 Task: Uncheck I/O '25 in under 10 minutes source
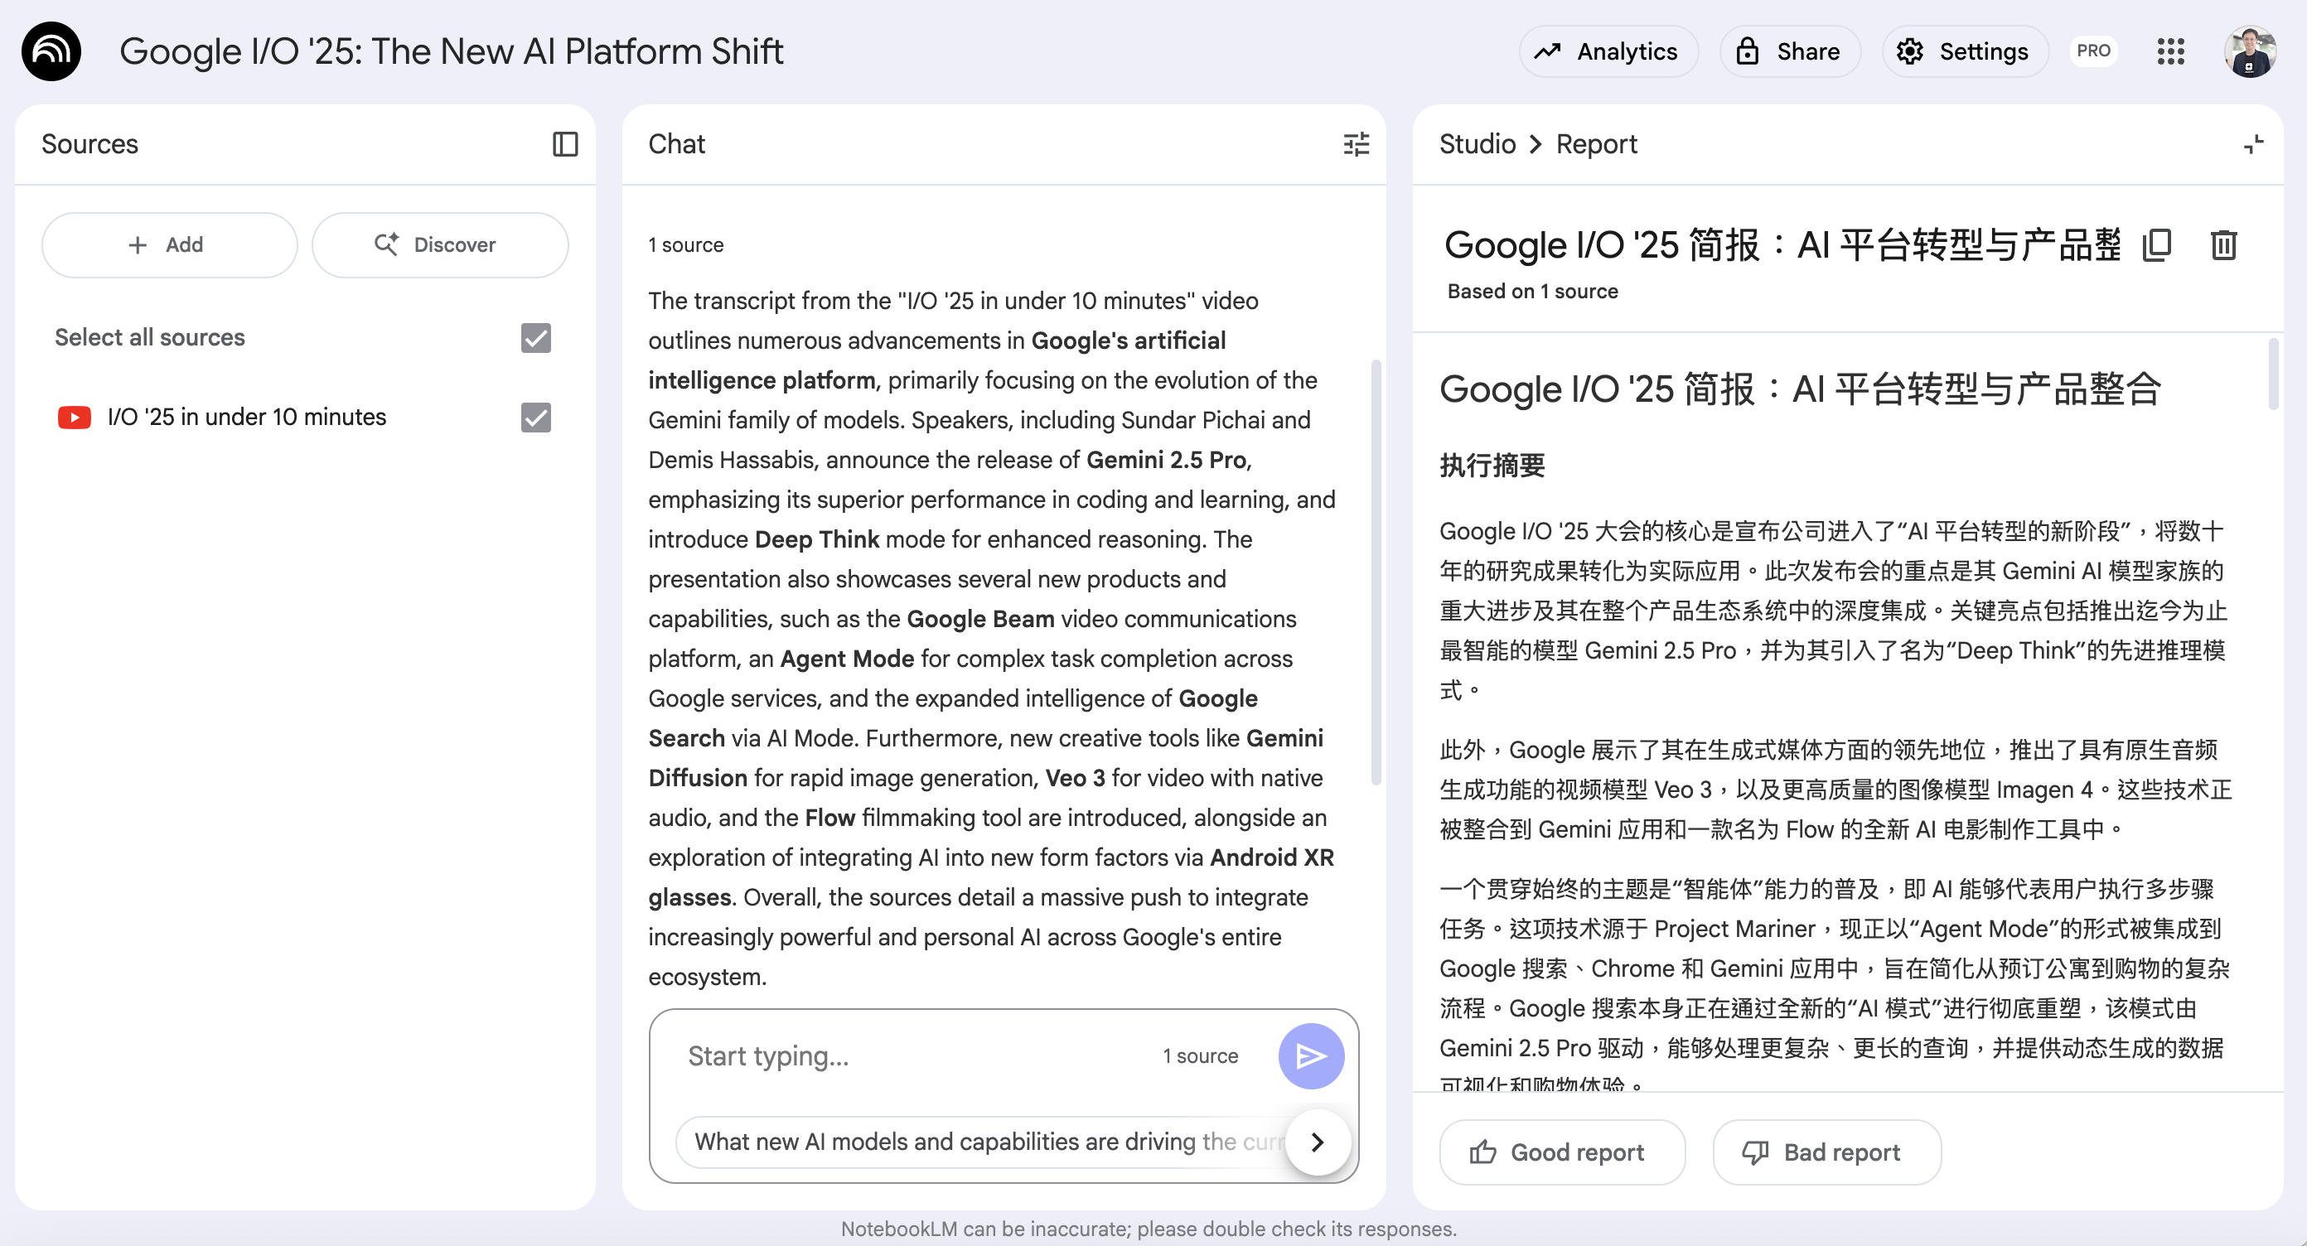535,417
